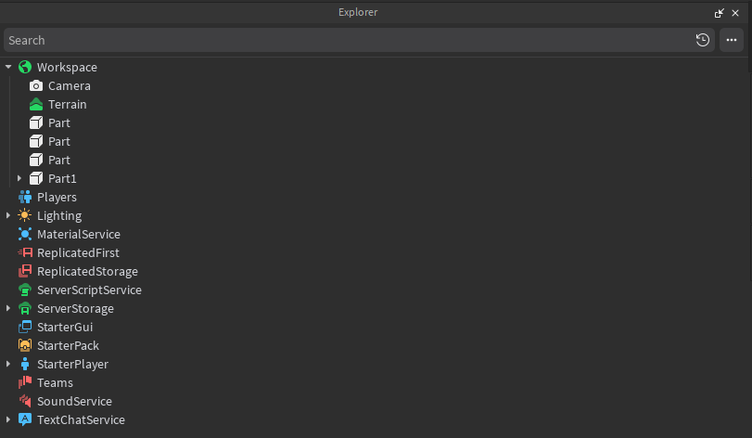Image resolution: width=752 pixels, height=438 pixels.
Task: Click the cube icon beside Part1
Action: 36,178
